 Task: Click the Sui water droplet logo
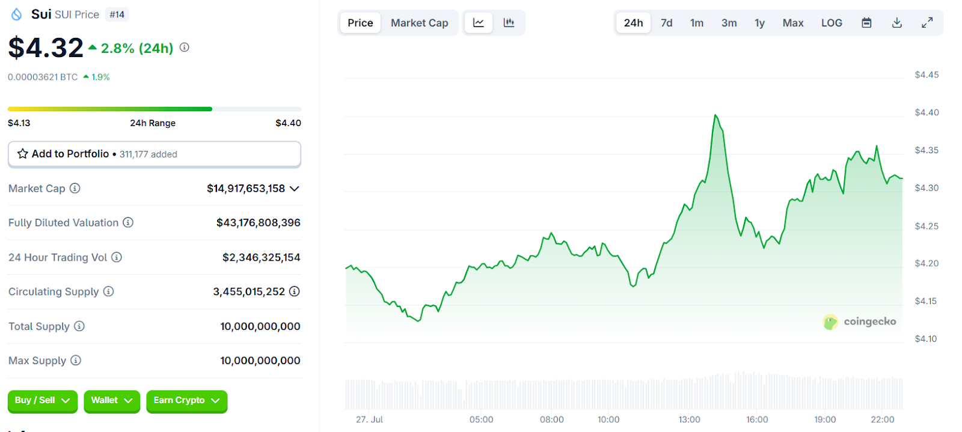(17, 14)
